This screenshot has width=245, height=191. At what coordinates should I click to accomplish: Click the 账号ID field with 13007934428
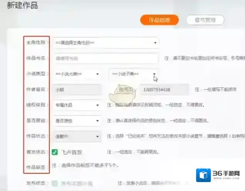[x=164, y=90]
